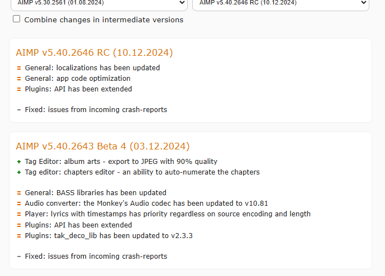Screen dimensions: 385x276
Task: Click the green plus icon beside 'chapters editor' entry
Action: 19,172
